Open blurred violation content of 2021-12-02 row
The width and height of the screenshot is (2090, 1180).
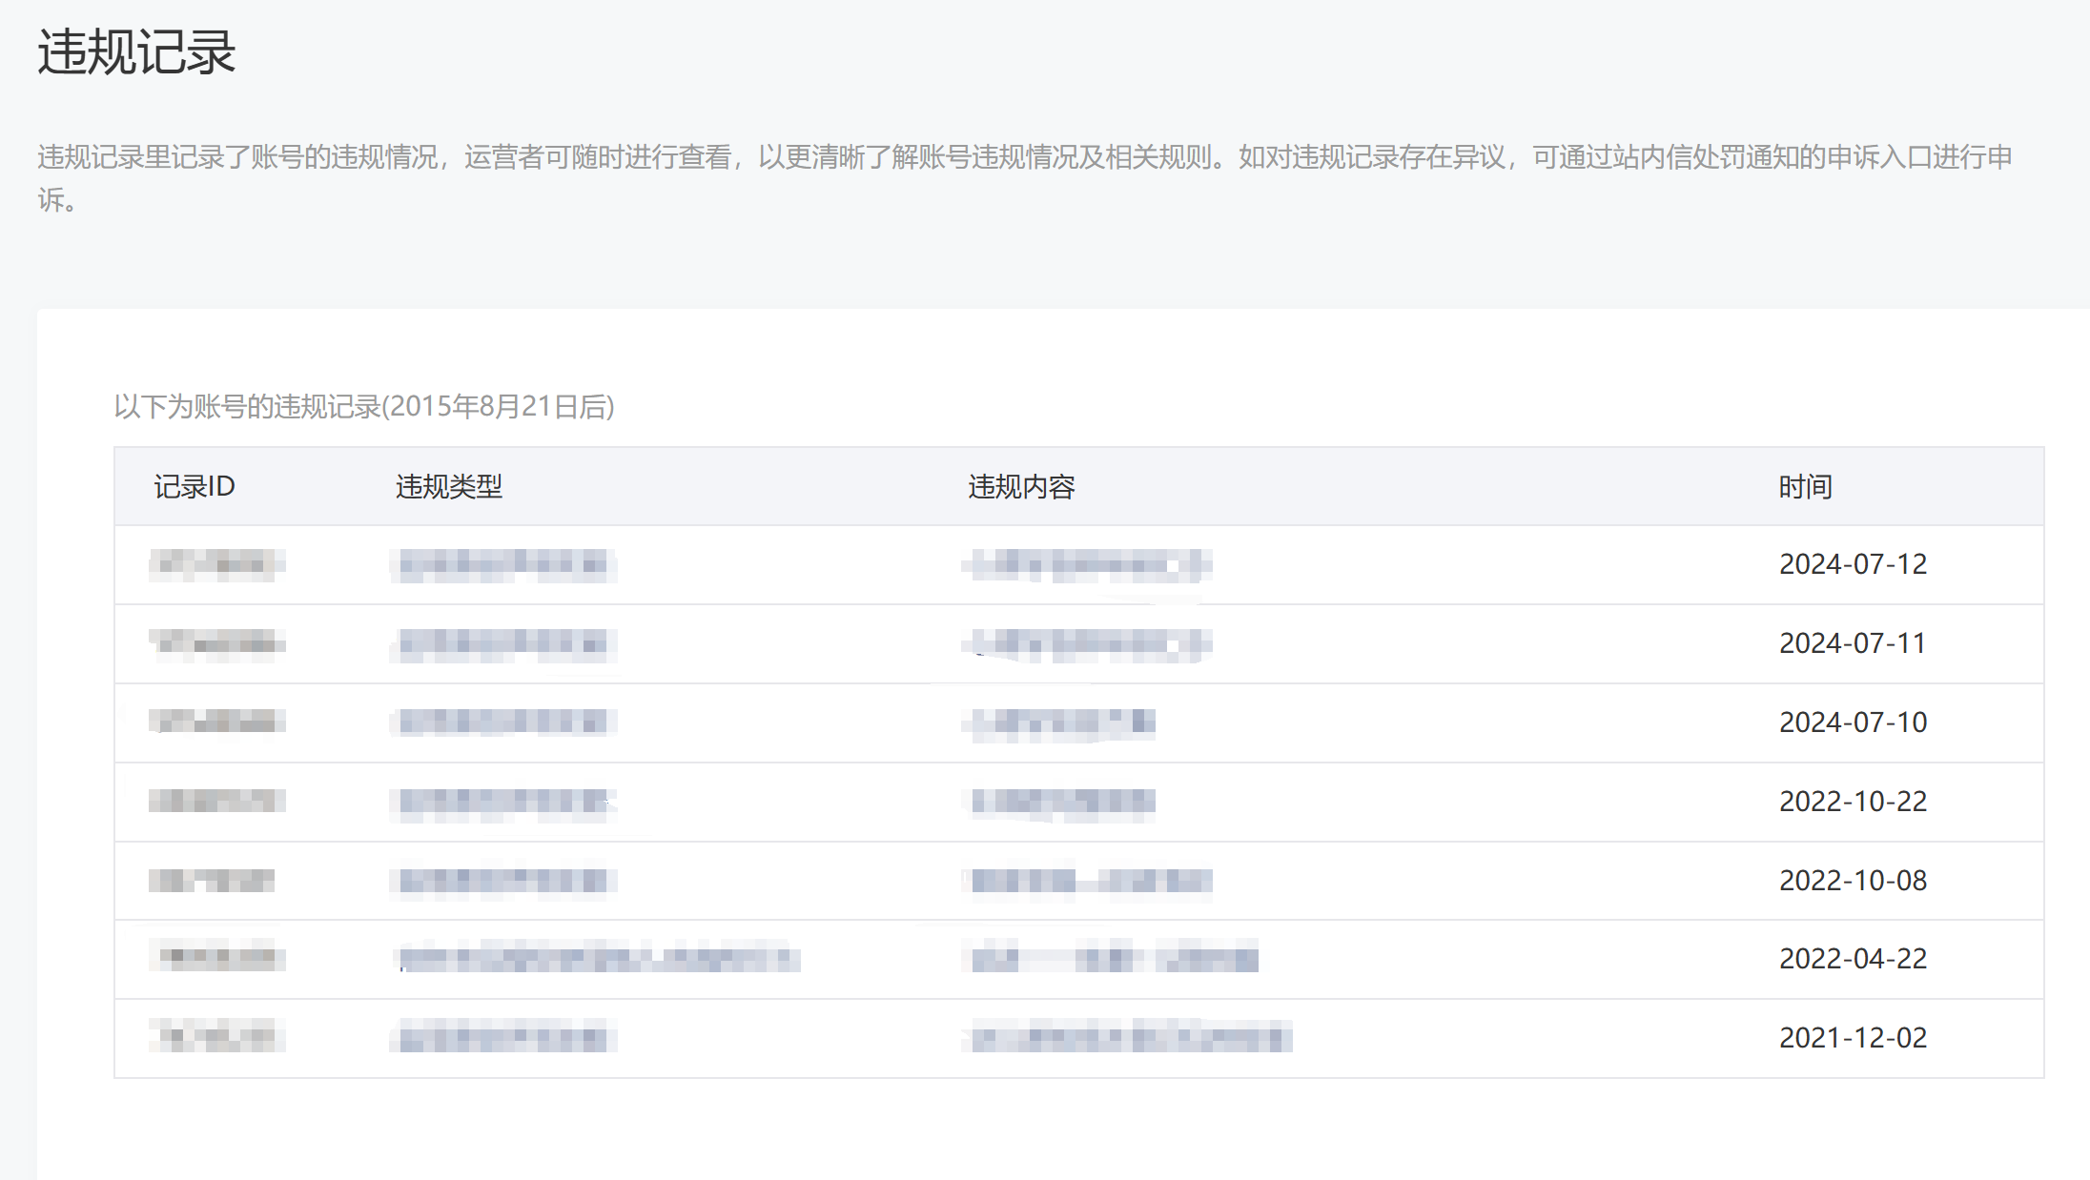[x=1131, y=1037]
